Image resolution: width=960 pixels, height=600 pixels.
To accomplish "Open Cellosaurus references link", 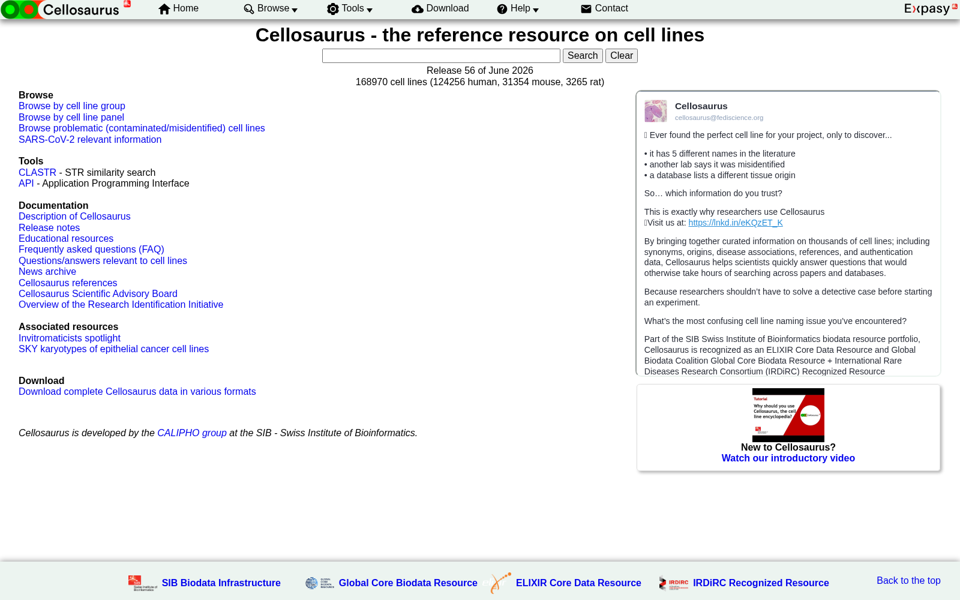I will 68,283.
